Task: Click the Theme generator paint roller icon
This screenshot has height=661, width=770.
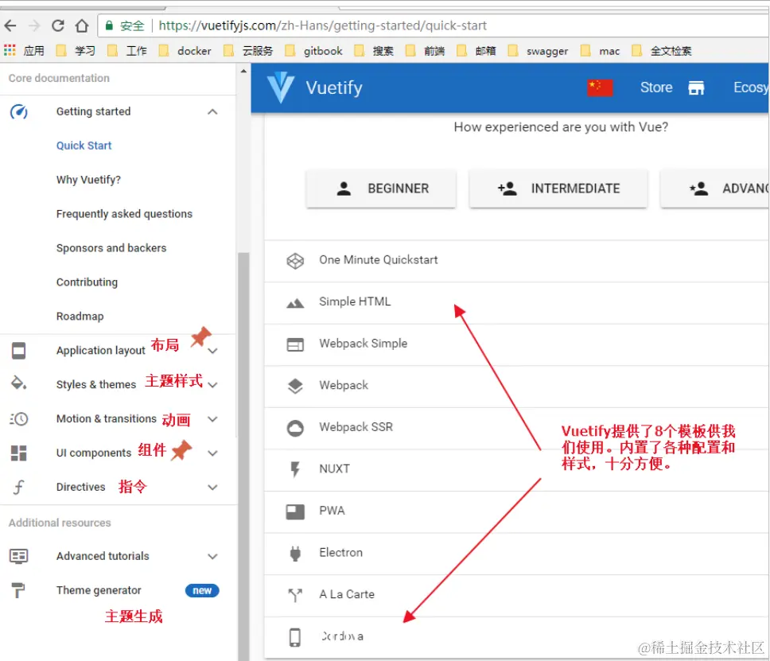Action: 18,590
